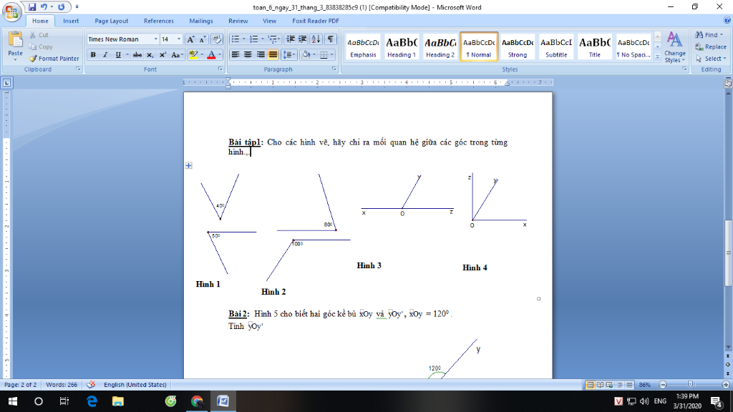Viewport: 733px width, 412px height.
Task: Toggle Subscript formatting
Action: click(x=150, y=54)
